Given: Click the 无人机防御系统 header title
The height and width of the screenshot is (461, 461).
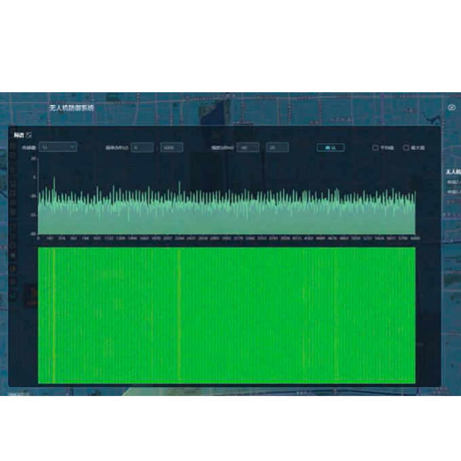Looking at the screenshot, I should click(71, 108).
